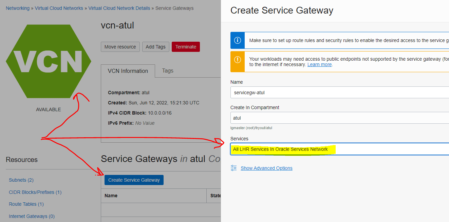Click the Add Tags button
The height and width of the screenshot is (222, 449).
pos(155,47)
